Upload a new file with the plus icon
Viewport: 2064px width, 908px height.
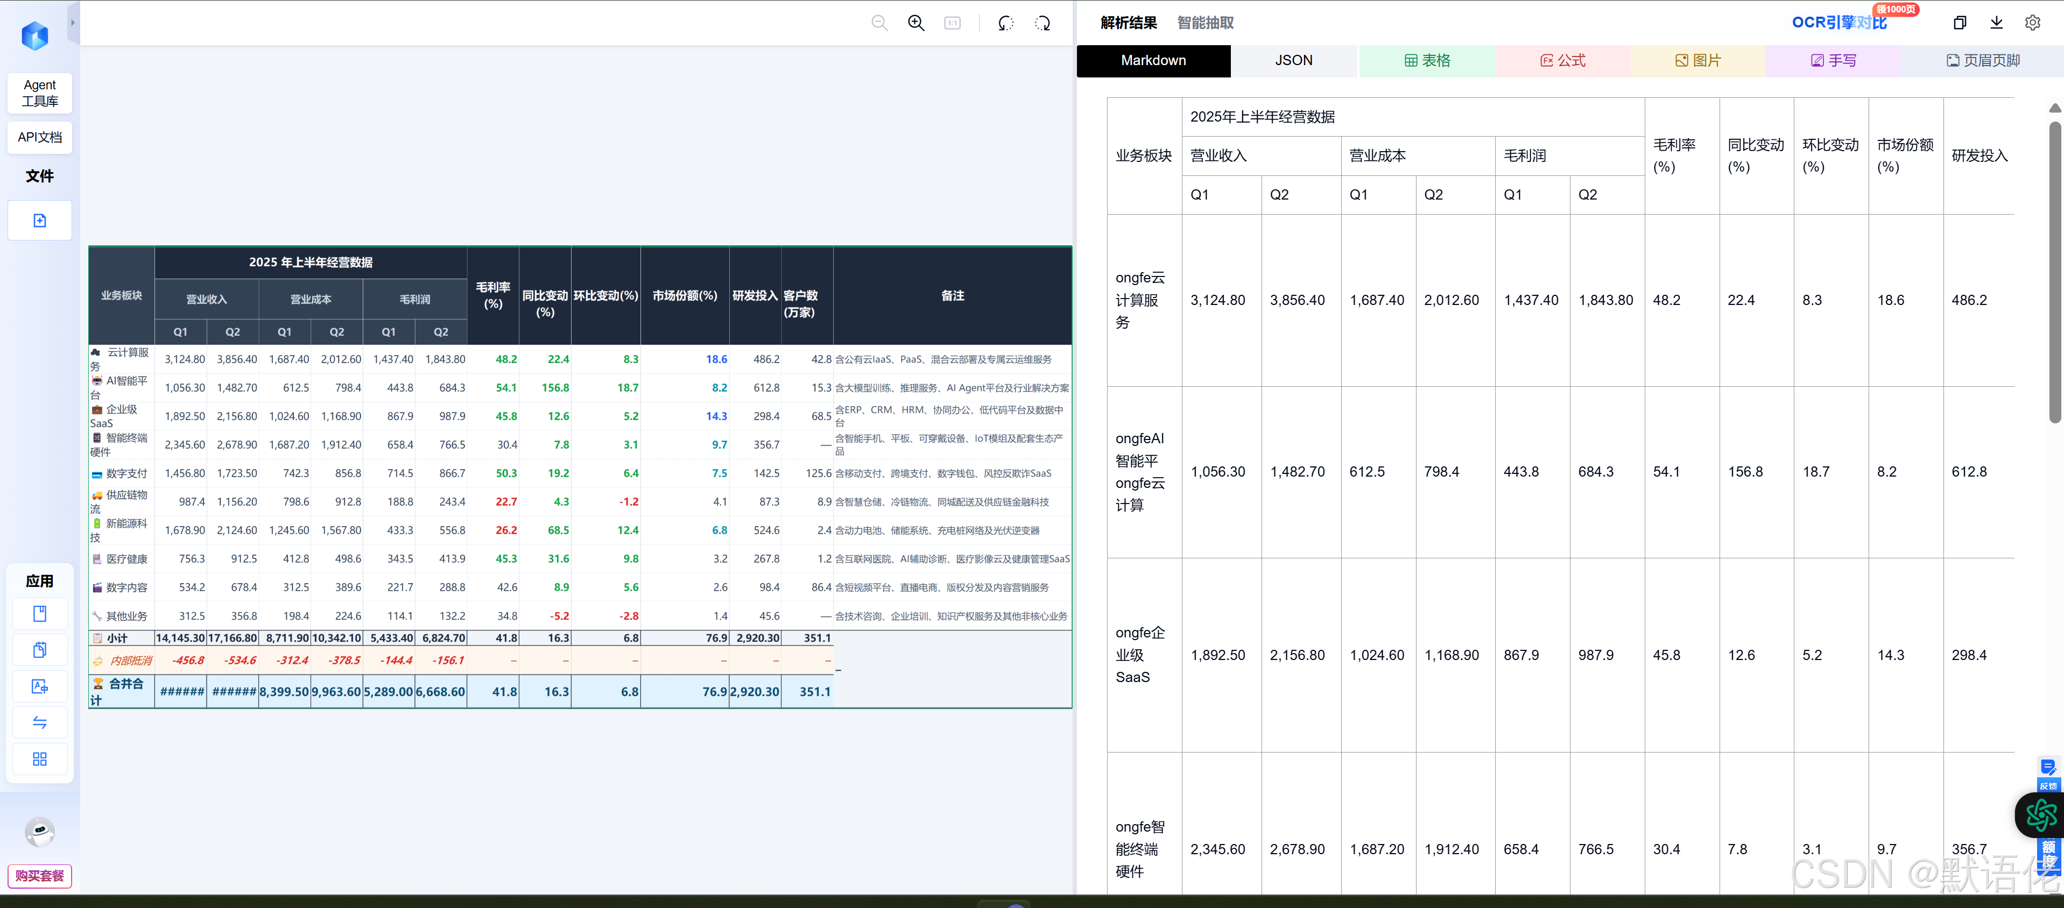click(x=40, y=220)
